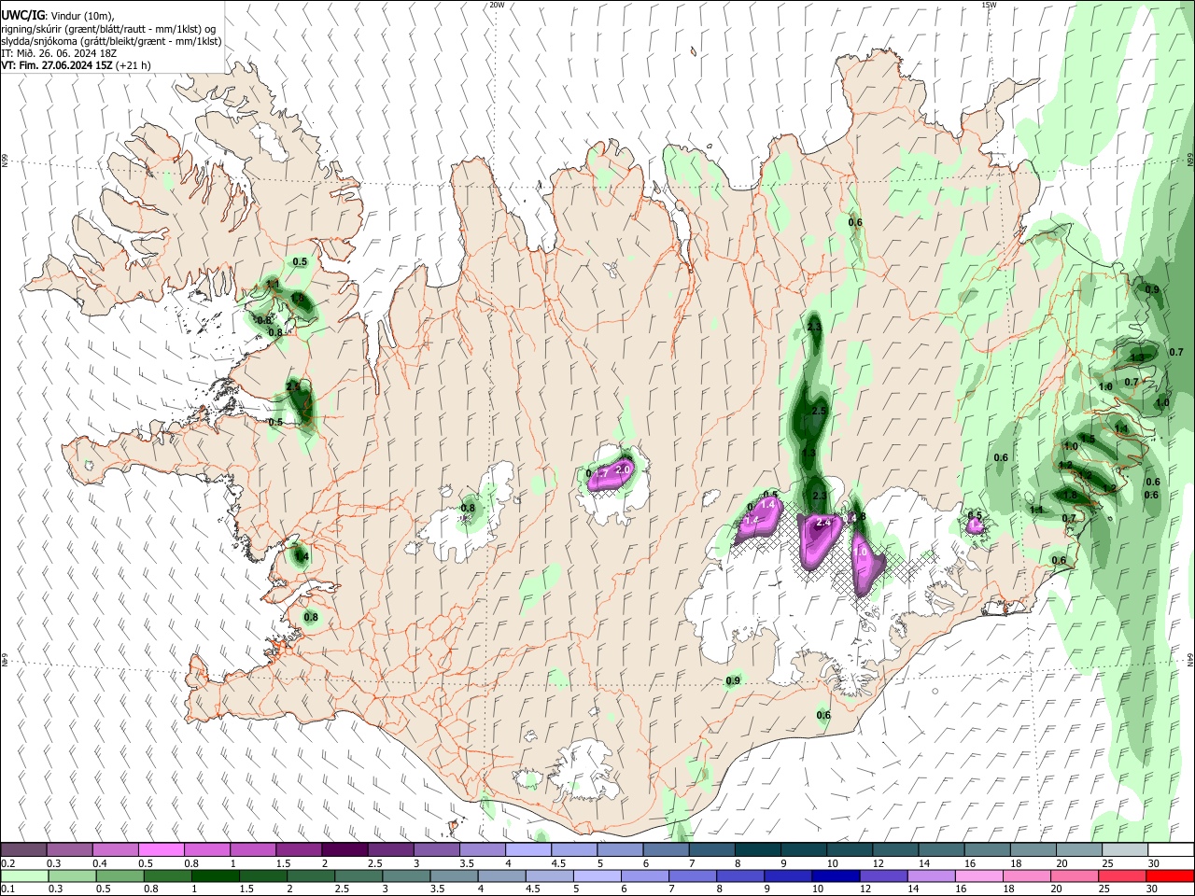Click the light grey 25 mm snow swatch
The image size is (1195, 896).
[x=1124, y=849]
